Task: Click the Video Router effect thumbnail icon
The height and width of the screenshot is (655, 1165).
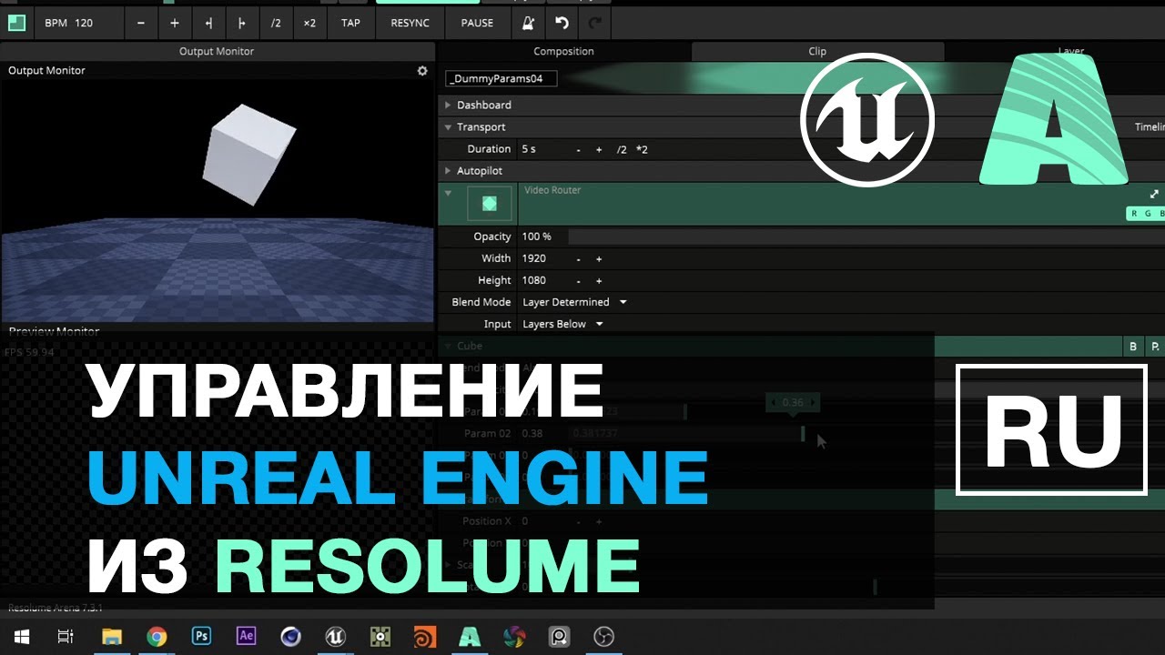Action: [x=489, y=204]
